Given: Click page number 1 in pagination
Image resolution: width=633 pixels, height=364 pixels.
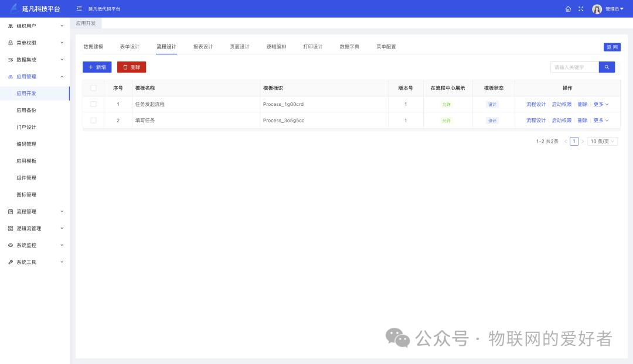Looking at the screenshot, I should (574, 142).
